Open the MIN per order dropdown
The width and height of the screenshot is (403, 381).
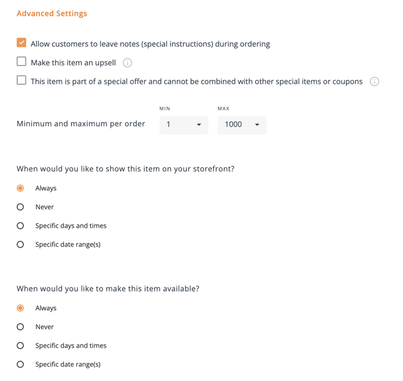184,125
